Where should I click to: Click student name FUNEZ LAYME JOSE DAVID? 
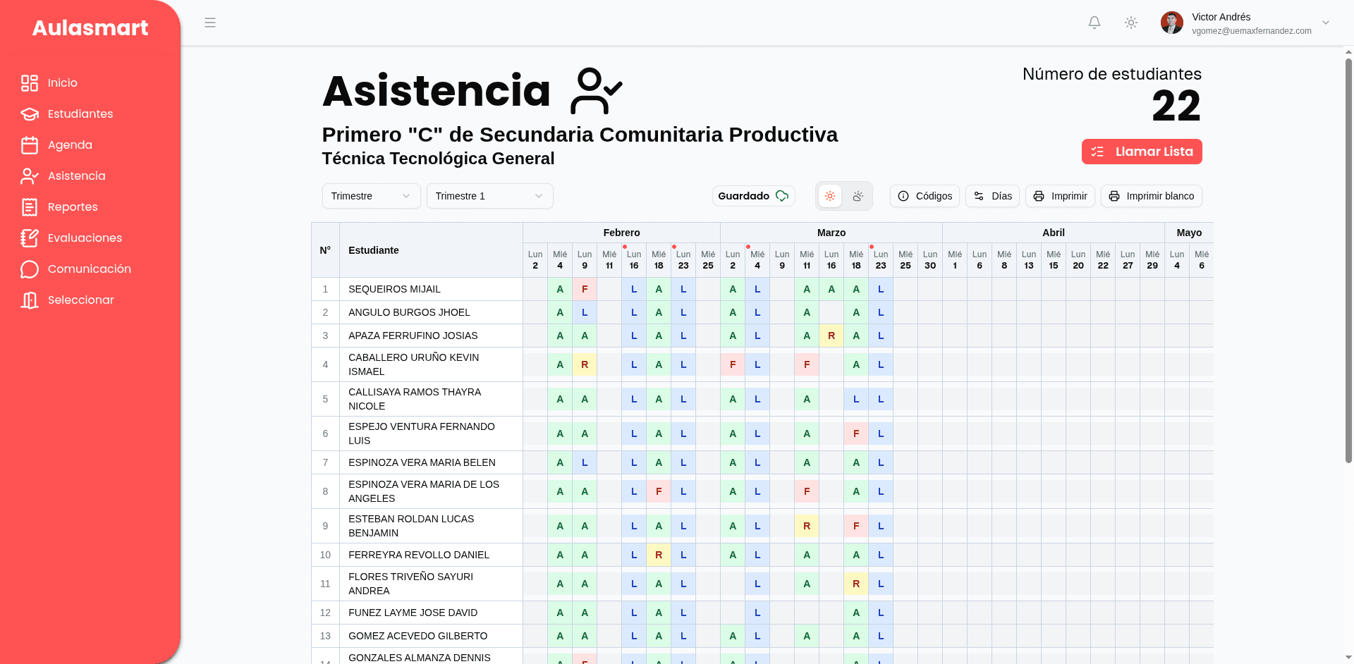pyautogui.click(x=413, y=613)
